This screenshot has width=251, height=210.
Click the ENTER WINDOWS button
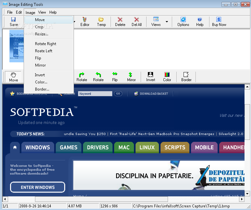tap(38, 187)
